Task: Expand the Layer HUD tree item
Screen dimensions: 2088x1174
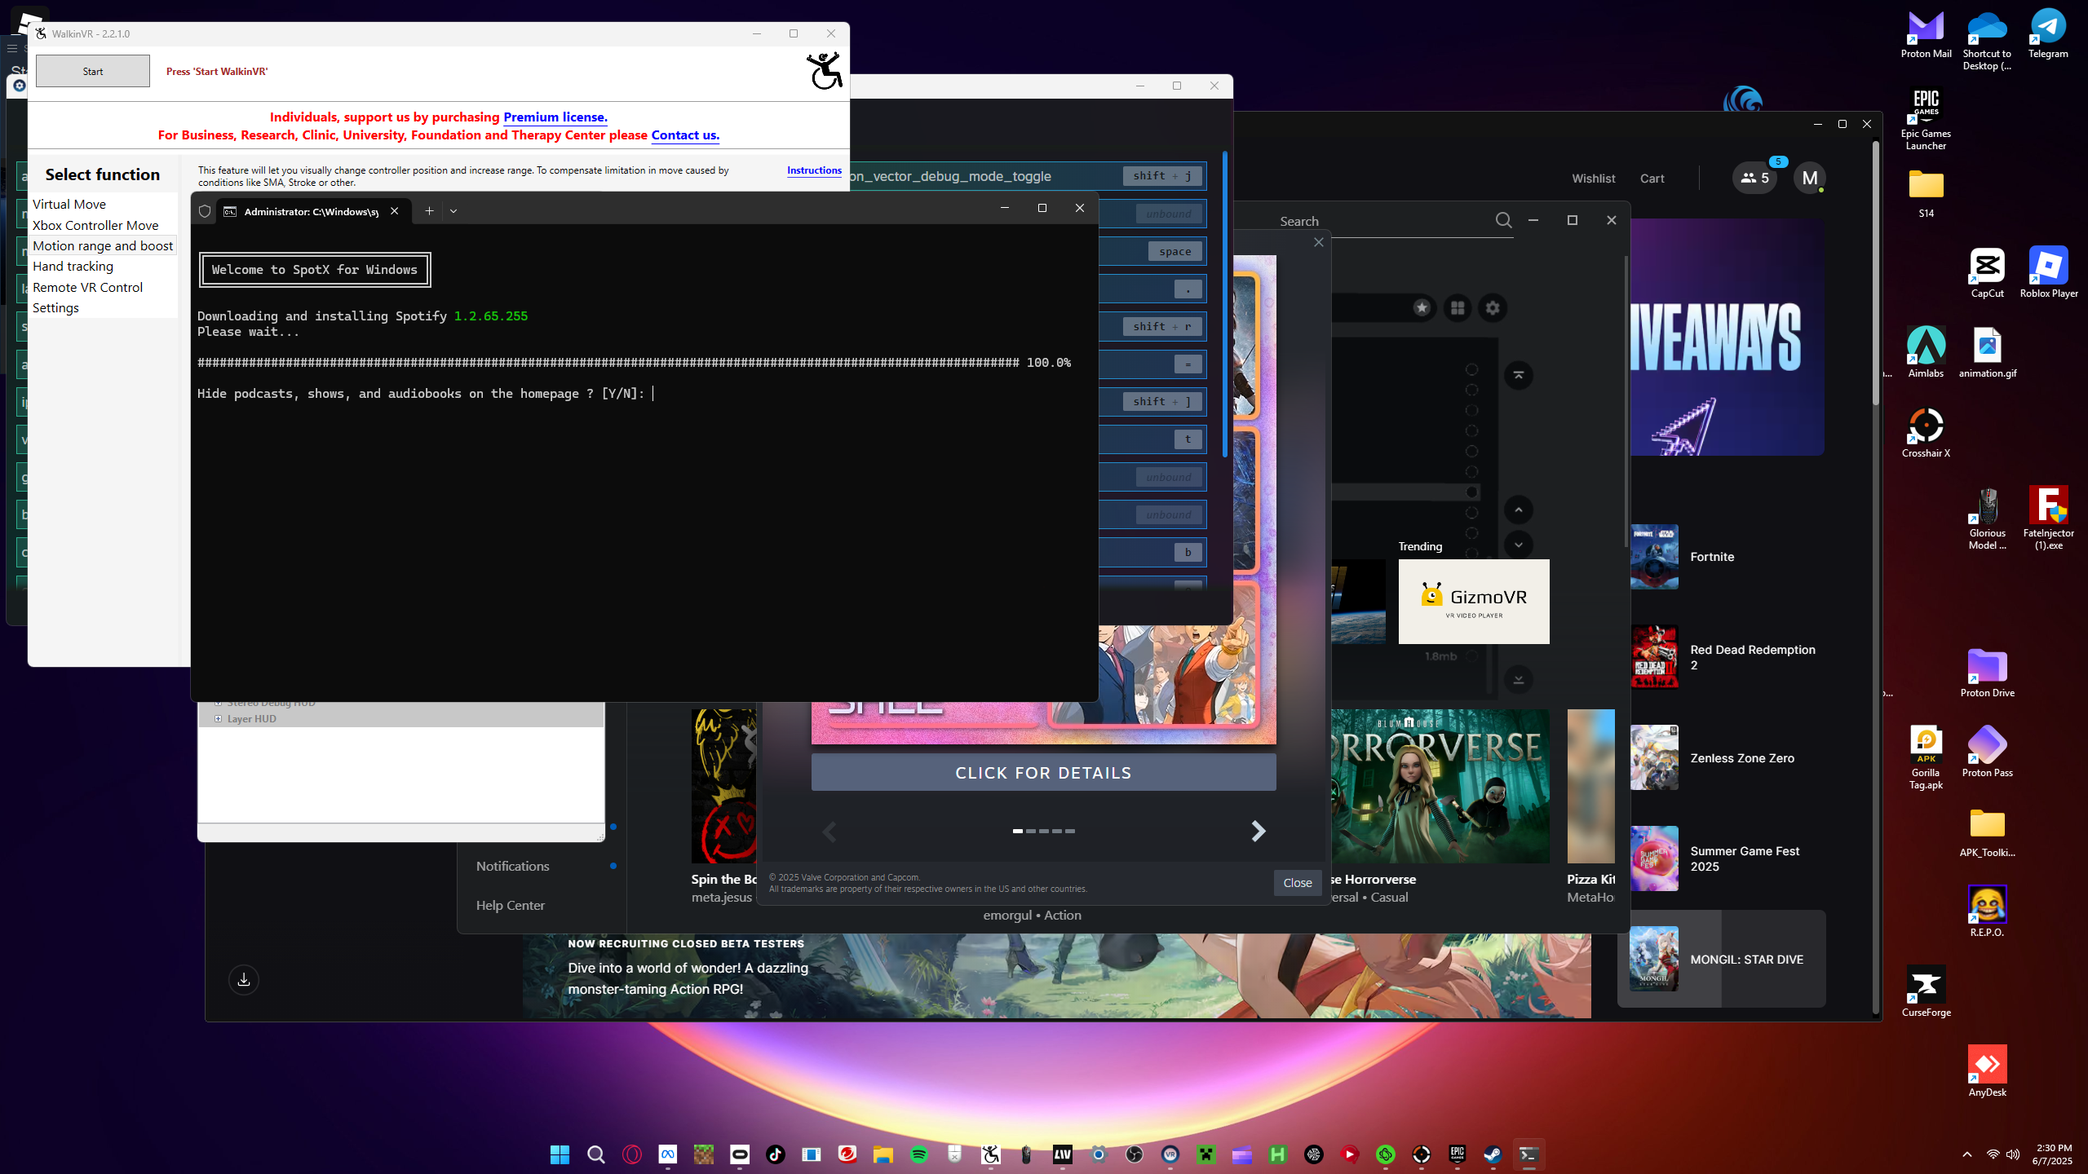Action: pos(218,718)
